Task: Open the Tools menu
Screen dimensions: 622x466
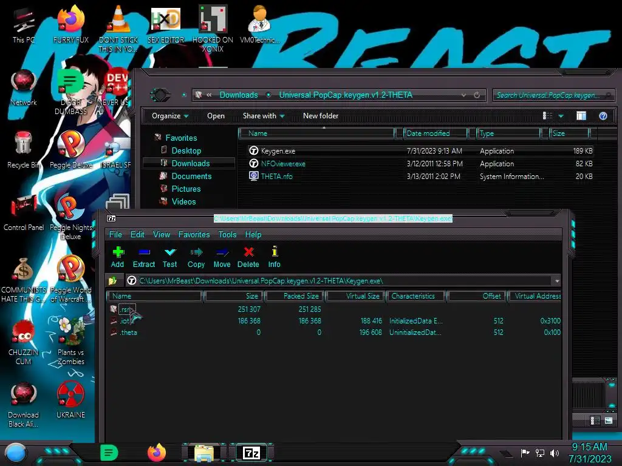Action: click(227, 234)
